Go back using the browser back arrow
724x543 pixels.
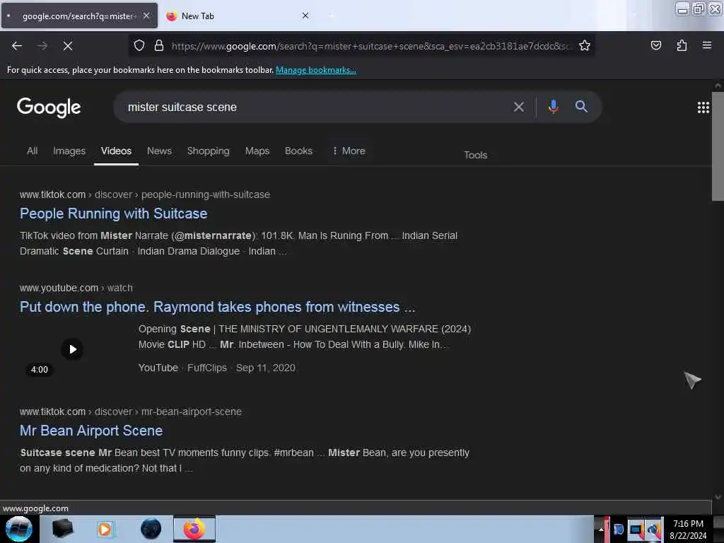tap(17, 46)
